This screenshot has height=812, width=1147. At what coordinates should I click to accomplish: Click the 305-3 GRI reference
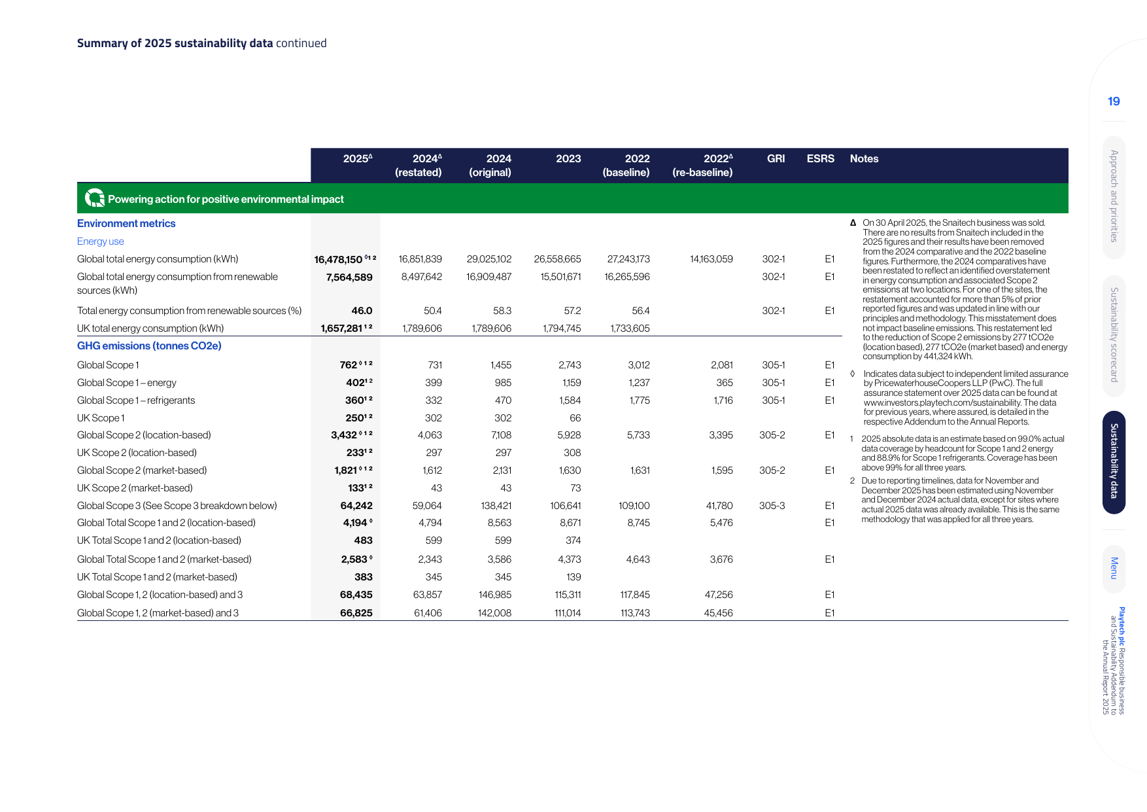click(772, 506)
